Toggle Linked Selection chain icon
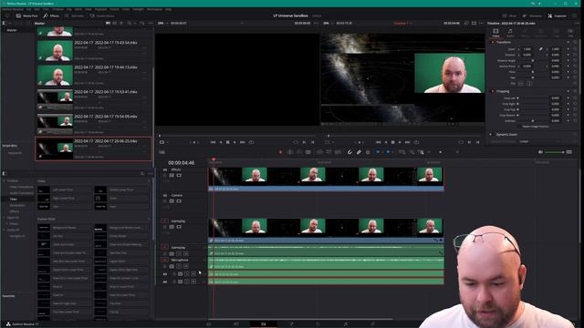The width and height of the screenshot is (584, 328). tap(359, 152)
